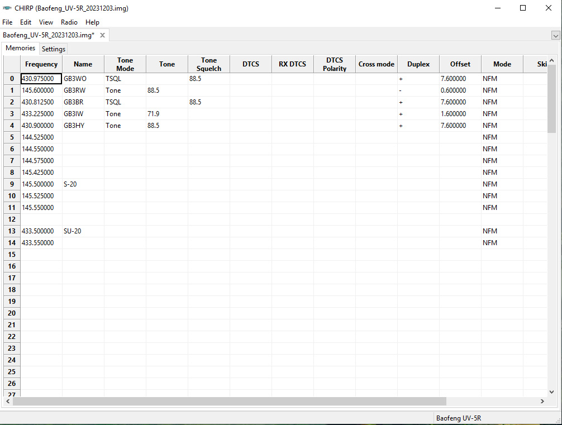Click the horizontal scrollbar right arrow

[542, 402]
